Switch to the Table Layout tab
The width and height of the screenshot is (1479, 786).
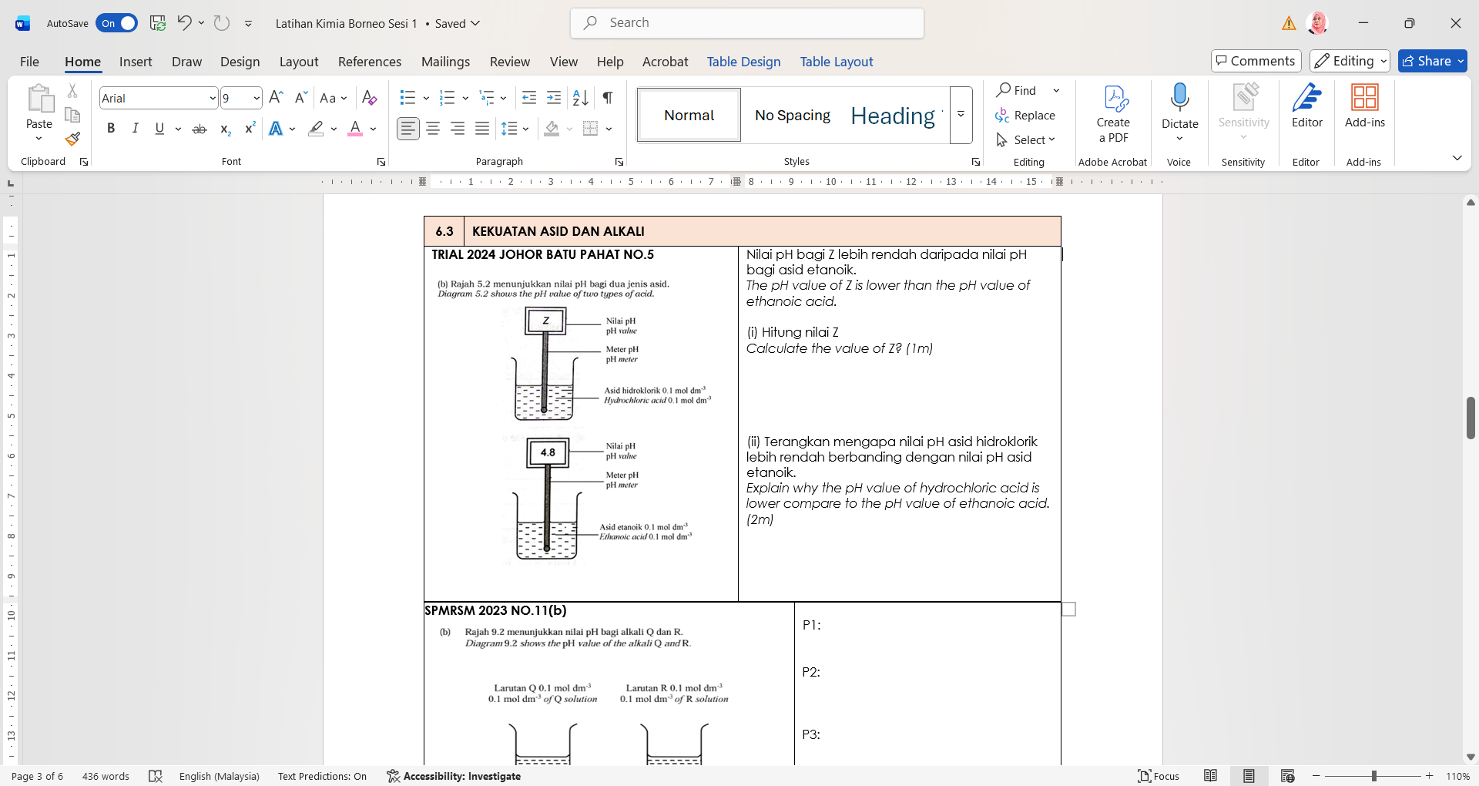[x=836, y=62]
